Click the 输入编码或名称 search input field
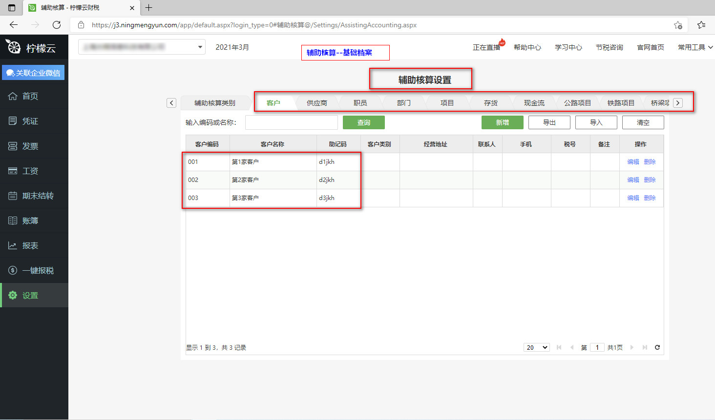 point(291,122)
